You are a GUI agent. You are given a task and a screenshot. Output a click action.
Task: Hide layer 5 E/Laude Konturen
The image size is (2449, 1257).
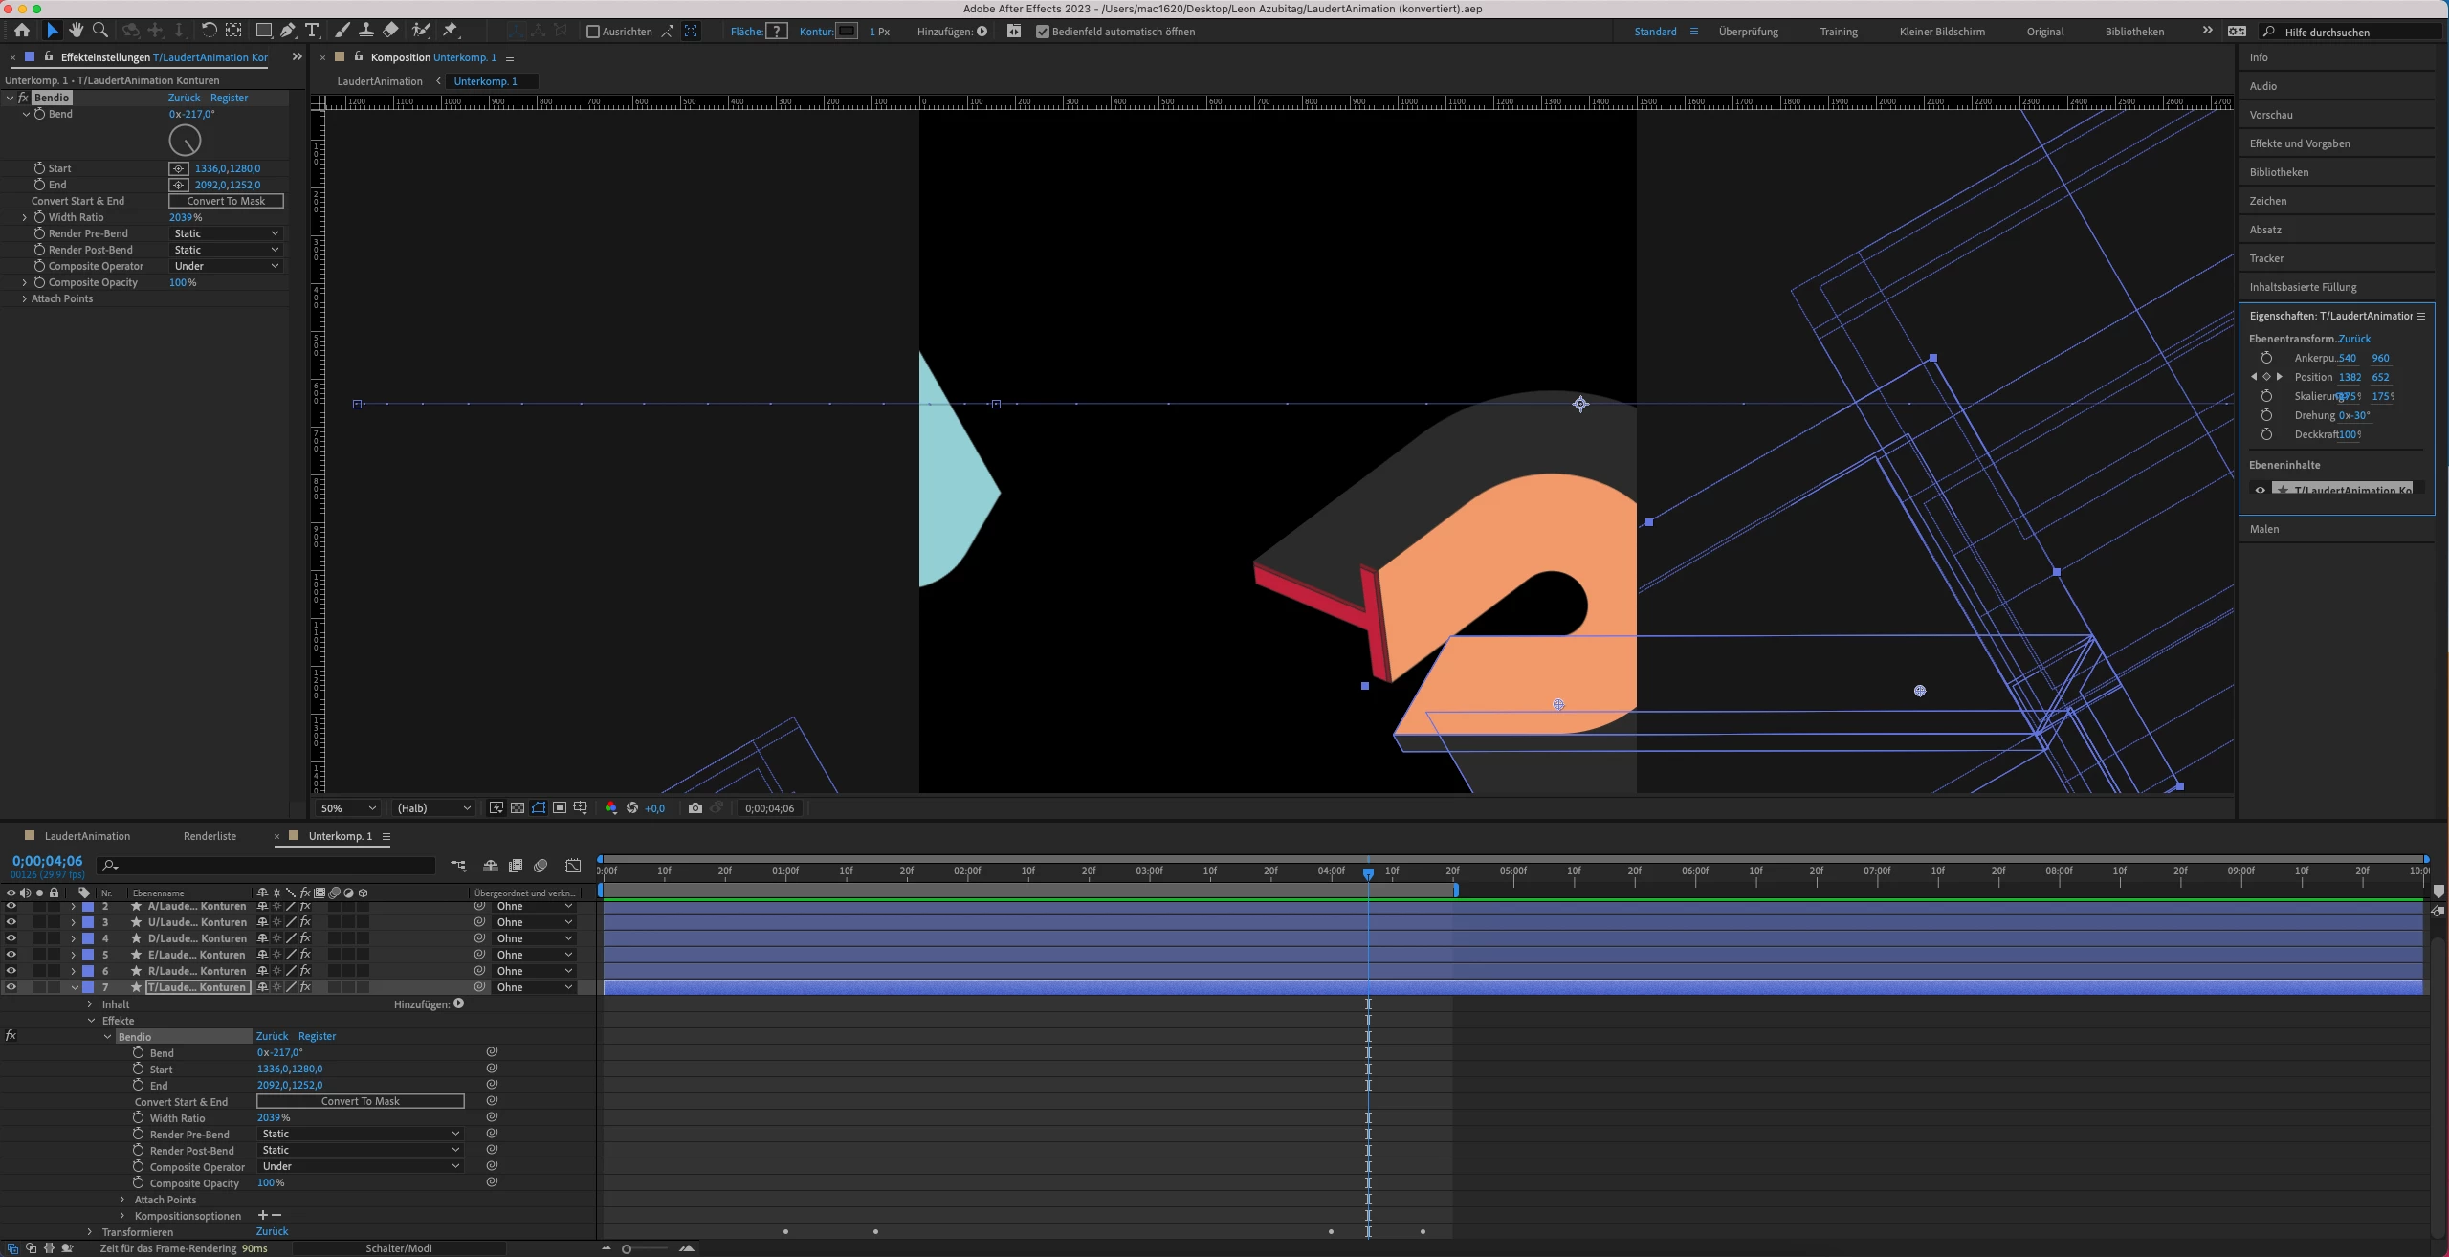pos(11,955)
